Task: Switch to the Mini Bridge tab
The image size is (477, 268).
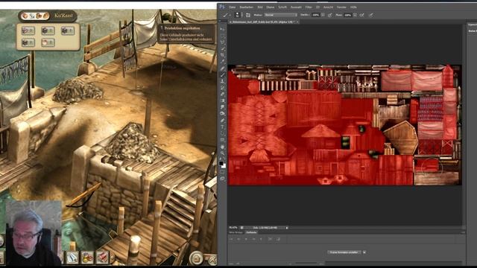Action: [236, 232]
